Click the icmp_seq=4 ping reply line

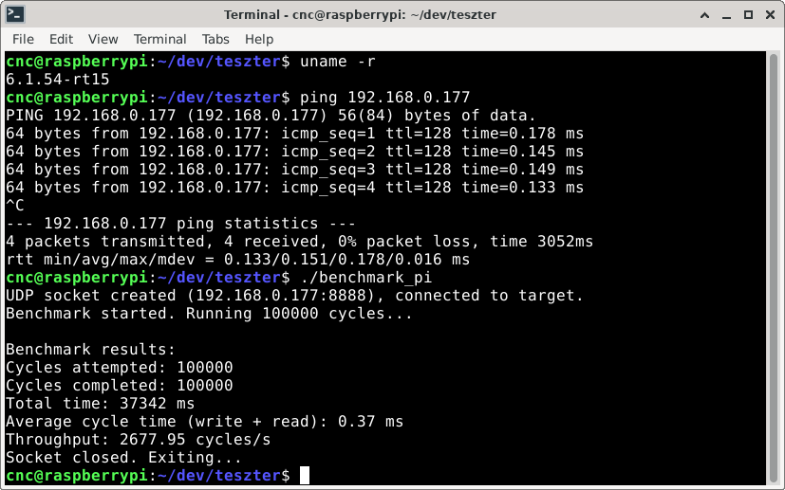coord(294,187)
